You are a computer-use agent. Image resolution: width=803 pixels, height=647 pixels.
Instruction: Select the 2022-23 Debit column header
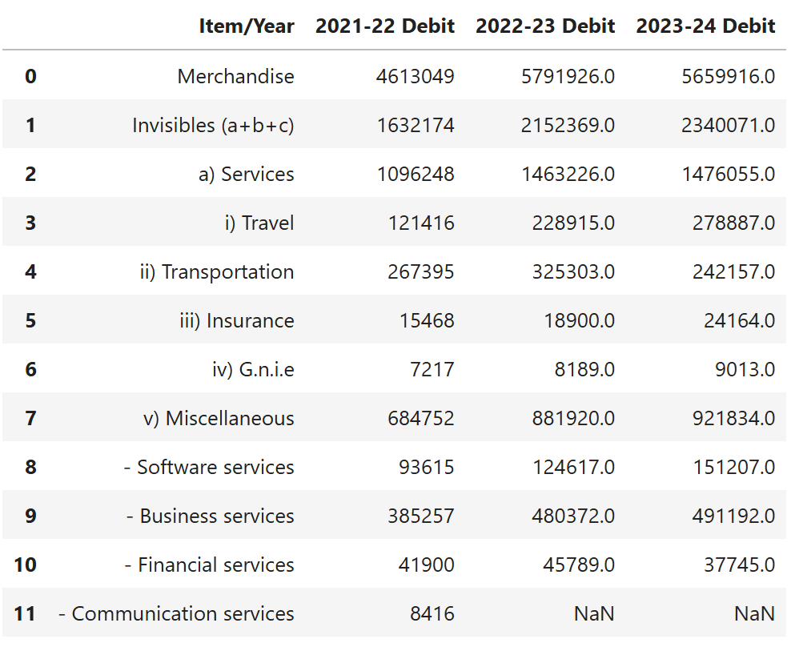tap(545, 26)
